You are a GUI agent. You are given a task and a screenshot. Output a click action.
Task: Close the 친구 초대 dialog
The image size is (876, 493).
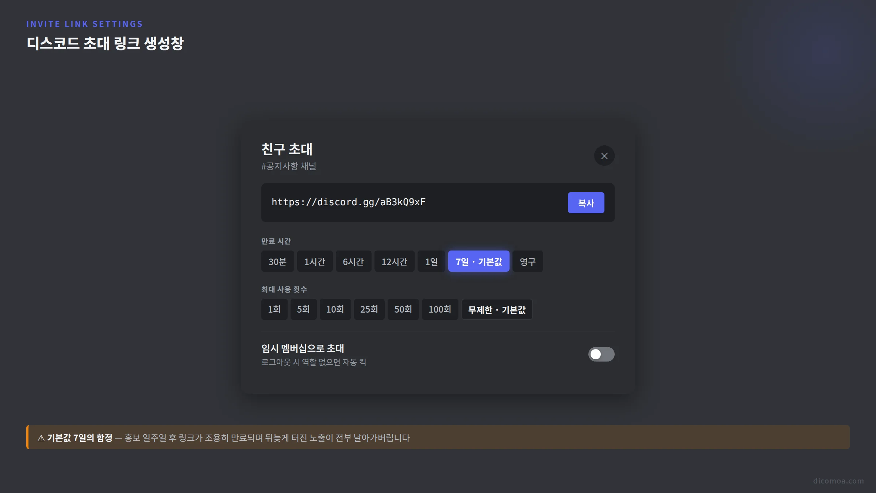click(604, 156)
